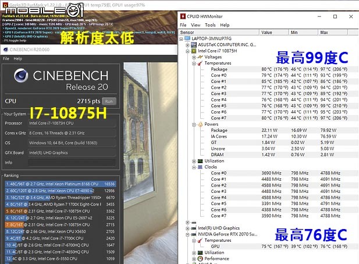Click the ASUSTeK motherboard icon
Screen dimensions: 359x264
point(194,45)
